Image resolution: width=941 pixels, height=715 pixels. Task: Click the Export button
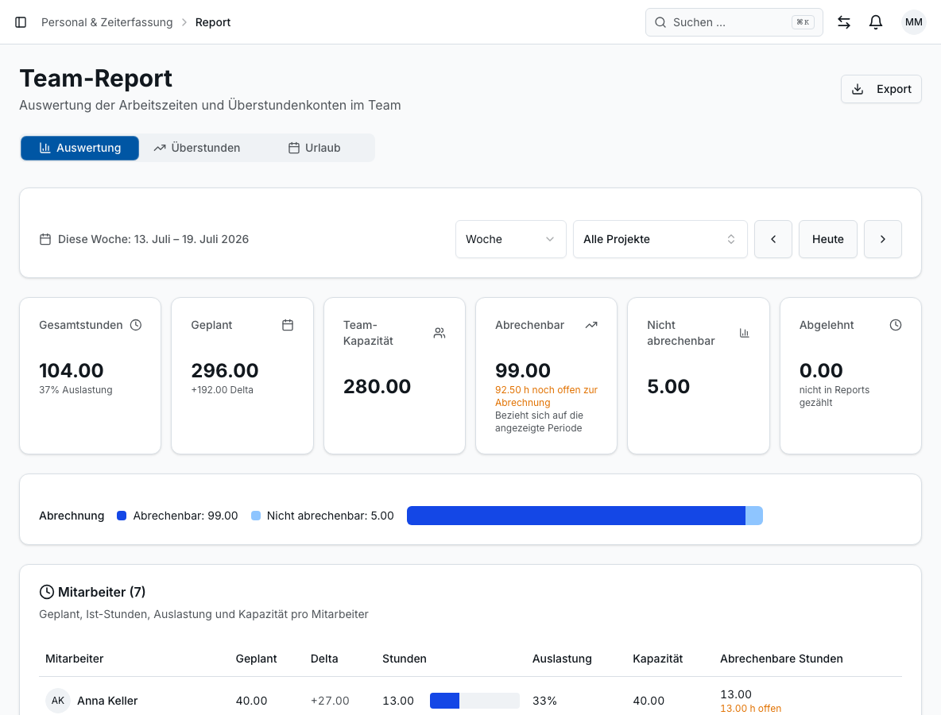point(881,89)
